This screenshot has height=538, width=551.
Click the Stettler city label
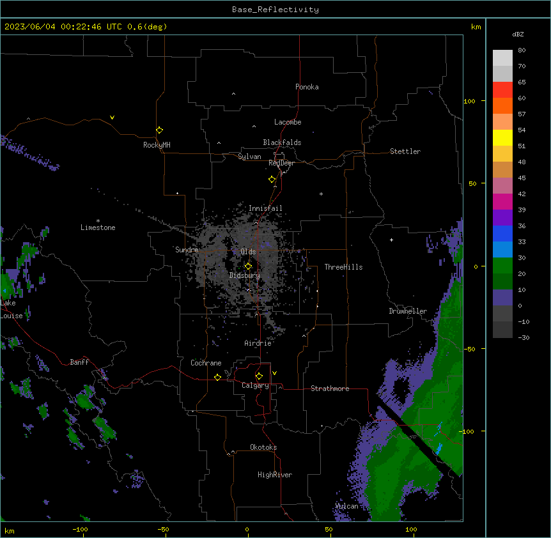pos(405,151)
